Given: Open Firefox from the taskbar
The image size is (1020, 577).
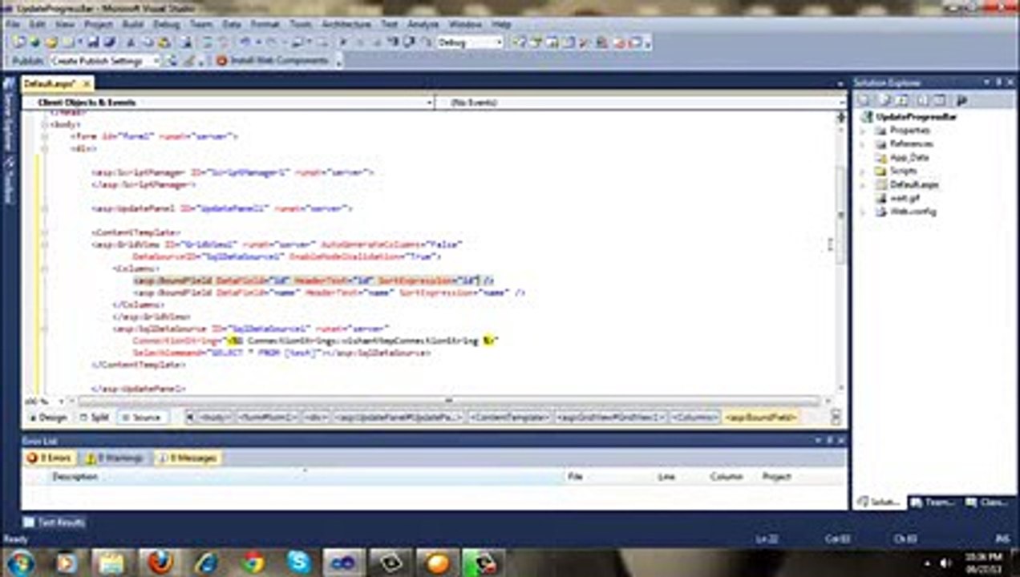Looking at the screenshot, I should point(160,562).
